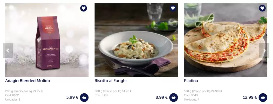This screenshot has height=104, width=273.
Task: Open the Risotto ai Funghi dish photo
Action: coord(136,40)
